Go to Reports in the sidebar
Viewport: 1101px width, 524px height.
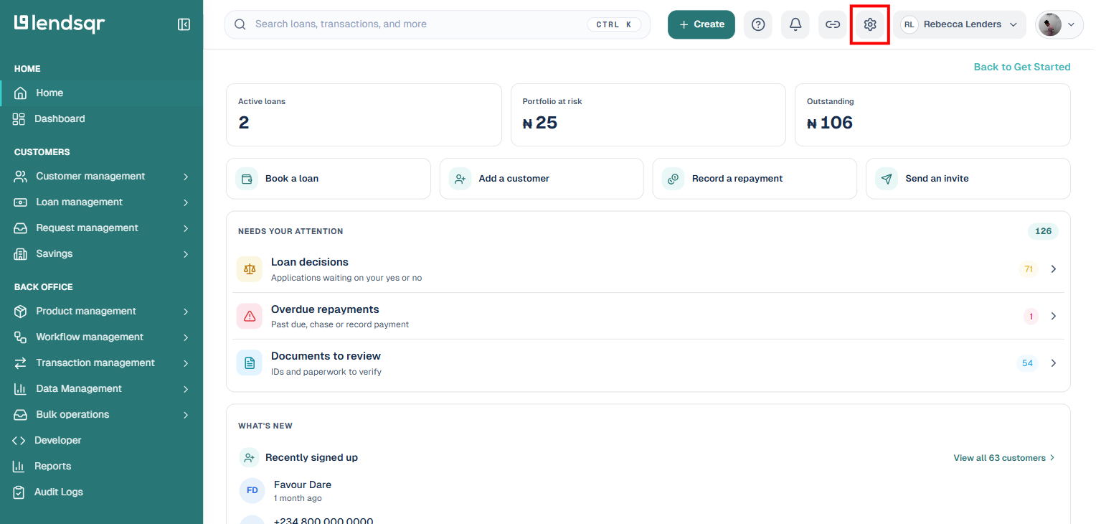(102, 467)
